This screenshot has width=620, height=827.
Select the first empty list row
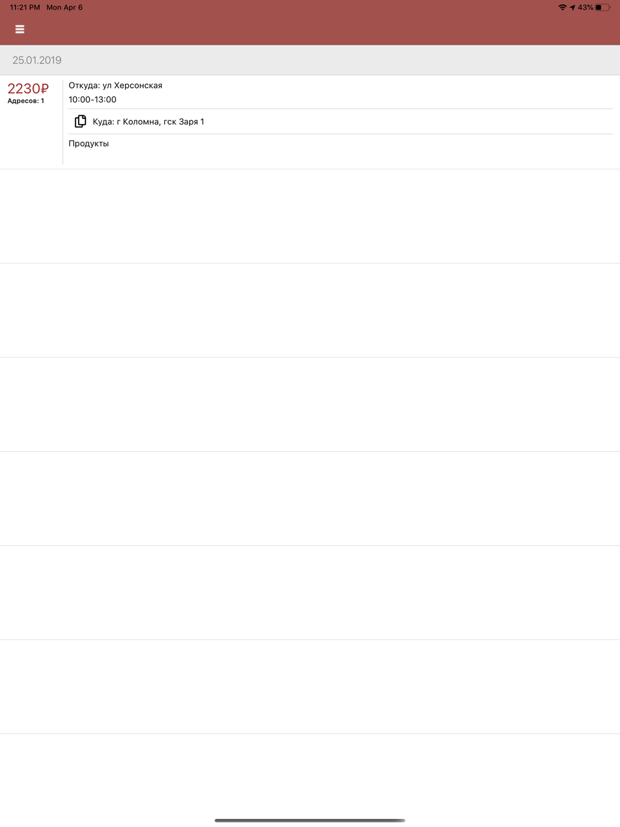coord(310,216)
